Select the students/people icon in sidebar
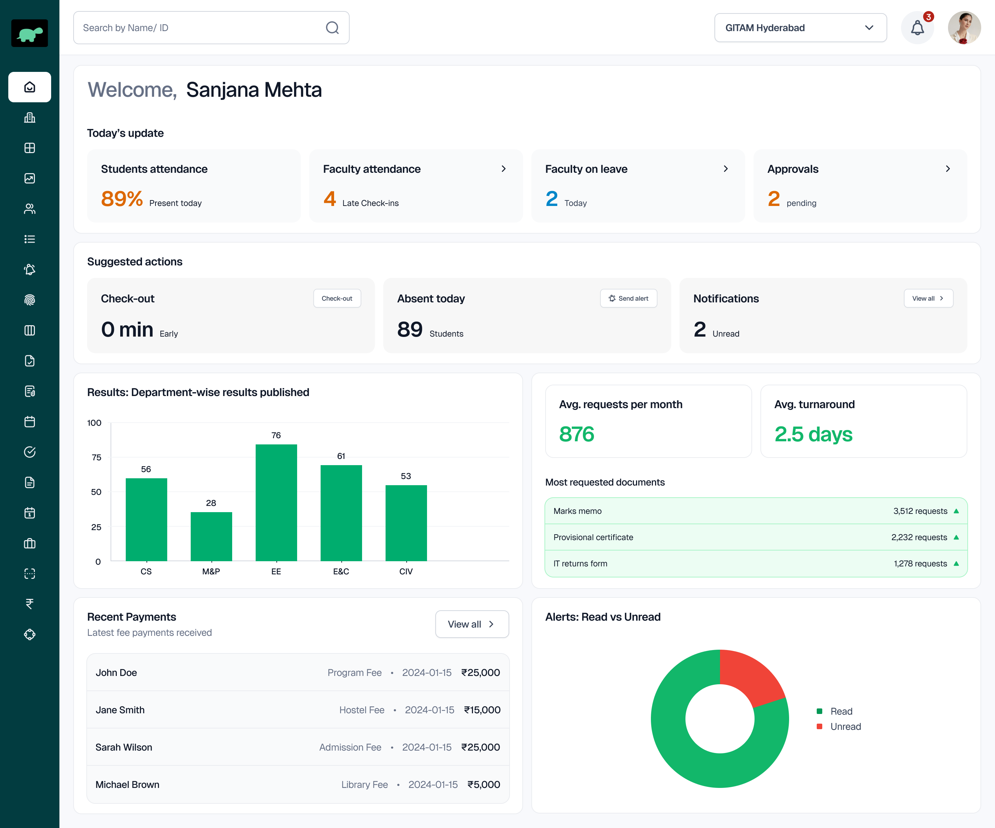995x828 pixels. [29, 208]
